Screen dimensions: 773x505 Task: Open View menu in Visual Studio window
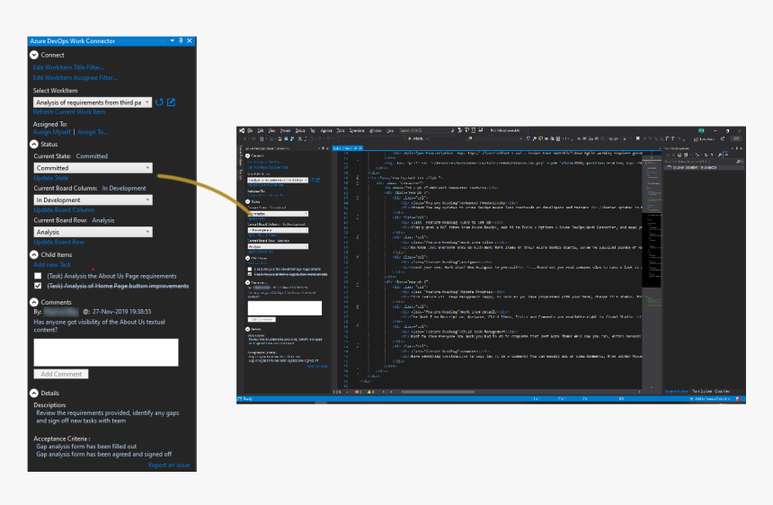[271, 130]
